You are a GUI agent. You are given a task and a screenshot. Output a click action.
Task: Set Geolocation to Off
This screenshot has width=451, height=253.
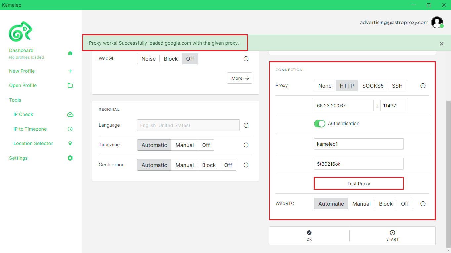(228, 165)
